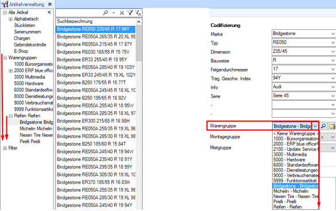Expand the Filter tree node

pyautogui.click(x=5, y=148)
